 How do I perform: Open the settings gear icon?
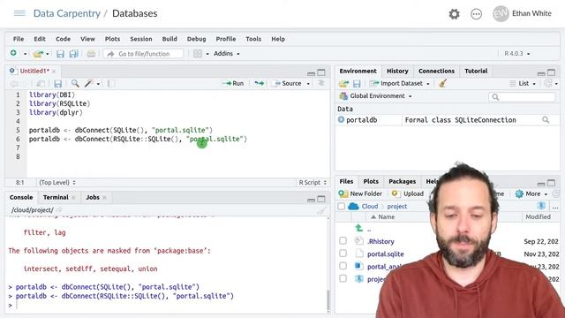tap(454, 14)
